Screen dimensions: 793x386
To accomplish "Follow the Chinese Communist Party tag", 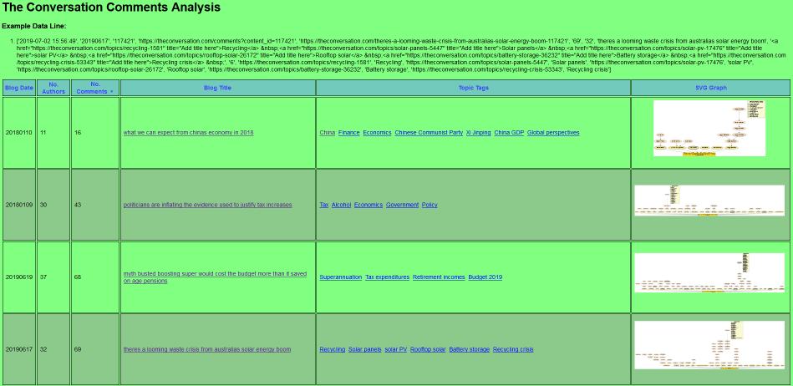I will click(x=429, y=133).
